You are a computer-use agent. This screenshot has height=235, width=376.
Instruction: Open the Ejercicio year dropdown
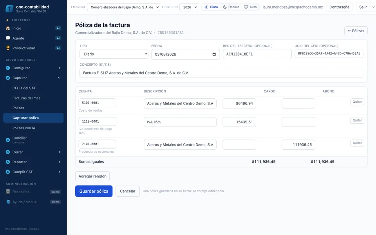pos(189,7)
